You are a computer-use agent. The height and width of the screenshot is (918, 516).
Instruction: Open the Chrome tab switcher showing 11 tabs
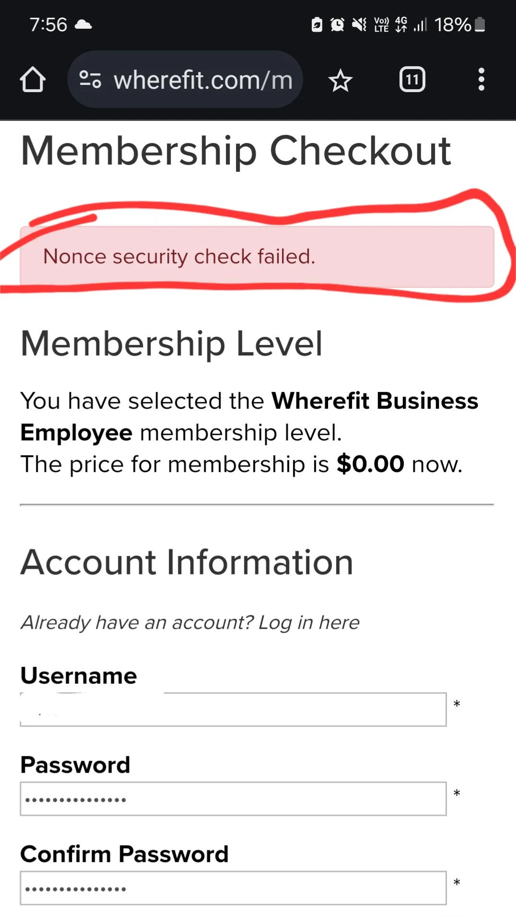coord(412,79)
